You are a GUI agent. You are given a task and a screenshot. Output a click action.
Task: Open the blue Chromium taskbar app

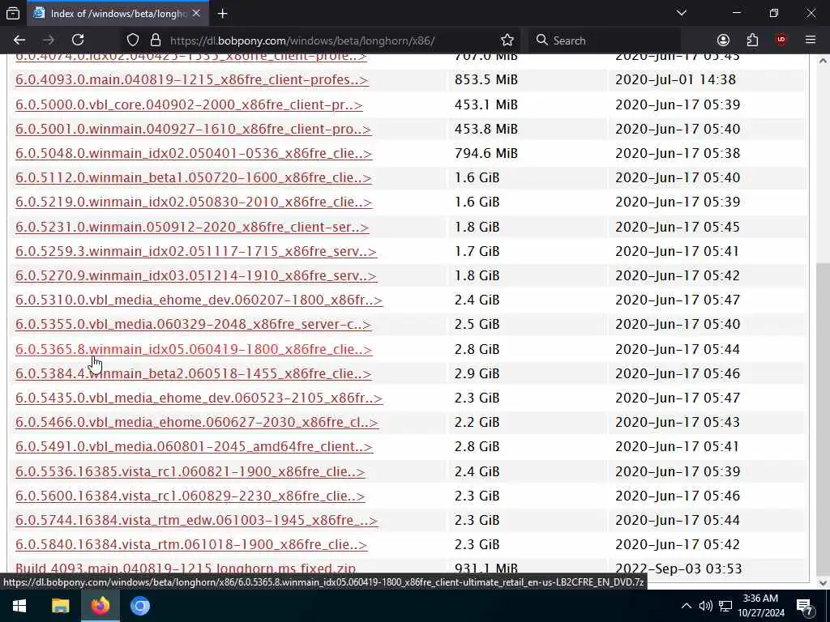click(x=140, y=606)
